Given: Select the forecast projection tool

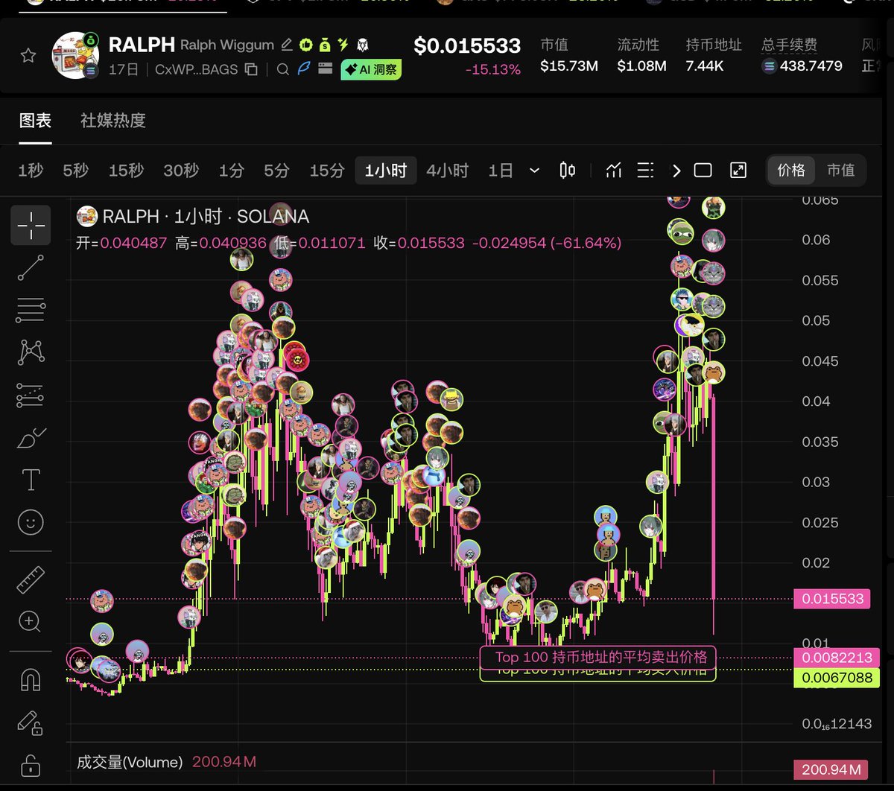Looking at the screenshot, I should pyautogui.click(x=31, y=395).
